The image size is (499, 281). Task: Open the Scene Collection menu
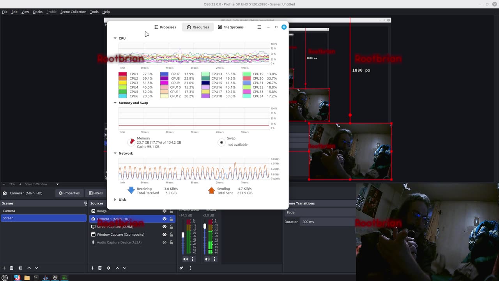point(73,12)
